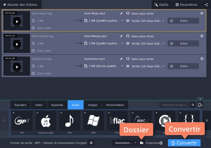Choose the WAV music note format

(70, 121)
